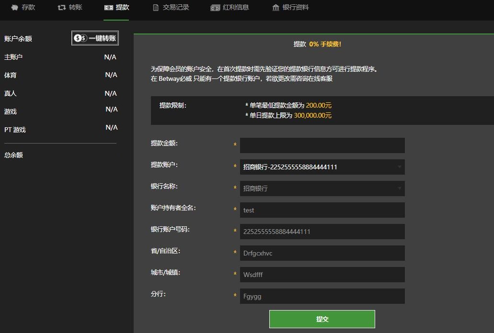Viewport: 494px width, 333px height.
Task: Click the 提款金额 amount input field
Action: click(x=322, y=145)
